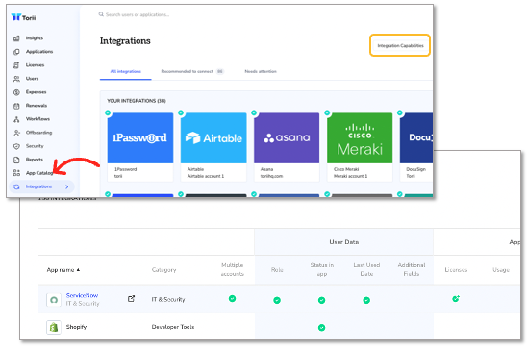Screen dimensions: 527x347
Task: Click Shopify Status in app checkmark
Action: [x=321, y=327]
